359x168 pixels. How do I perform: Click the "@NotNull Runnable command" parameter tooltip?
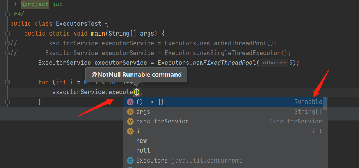(136, 75)
